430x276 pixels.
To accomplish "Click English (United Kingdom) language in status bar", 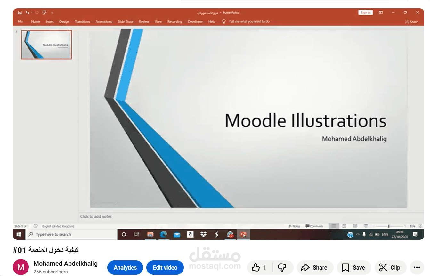I will tap(58, 226).
